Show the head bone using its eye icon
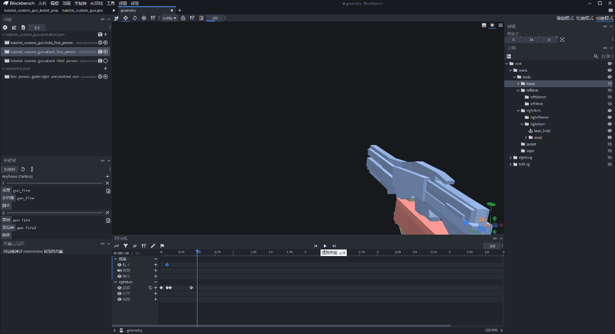The image size is (615, 334). click(x=610, y=83)
